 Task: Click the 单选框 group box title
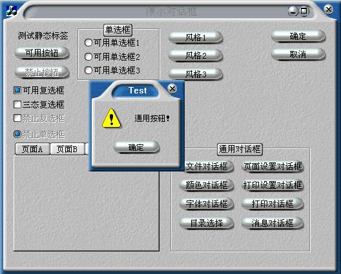tap(118, 30)
